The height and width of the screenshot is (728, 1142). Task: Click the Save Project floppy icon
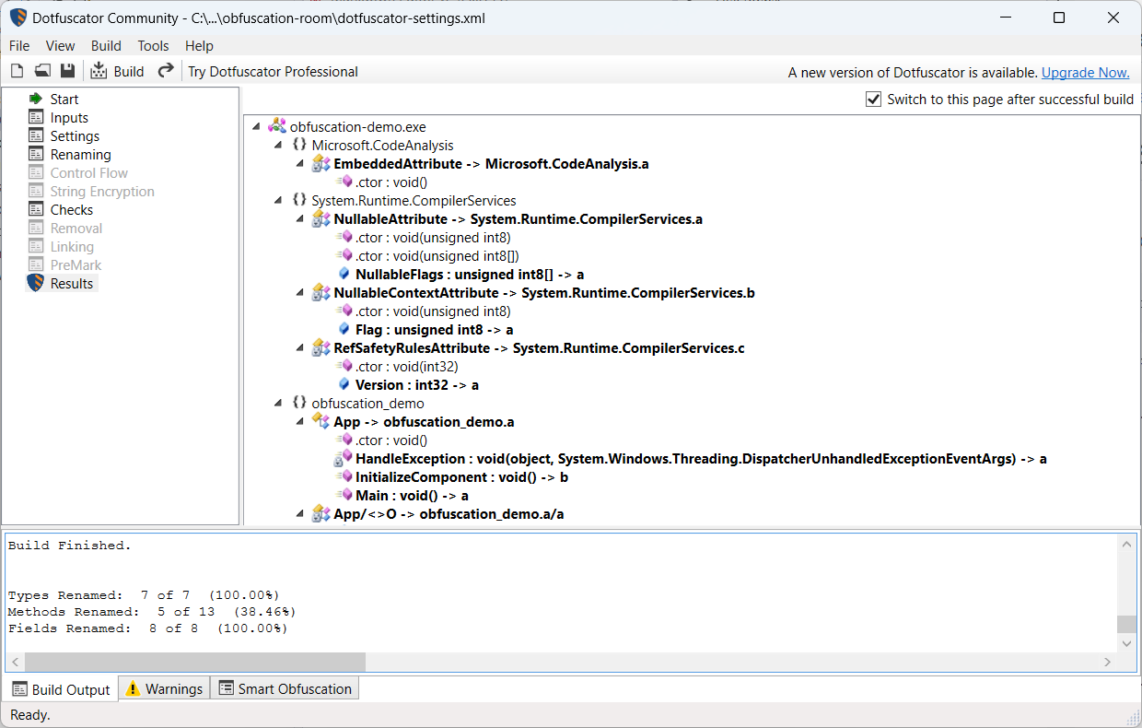[x=67, y=71]
